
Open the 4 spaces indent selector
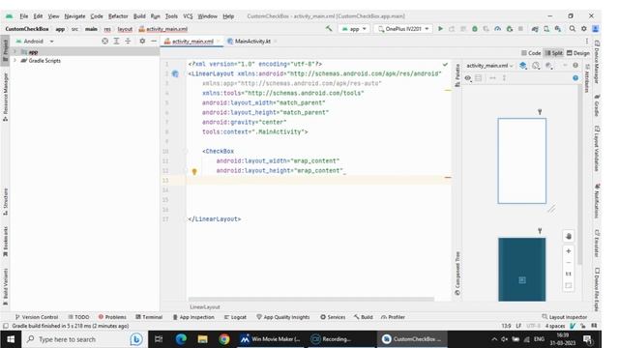point(555,326)
